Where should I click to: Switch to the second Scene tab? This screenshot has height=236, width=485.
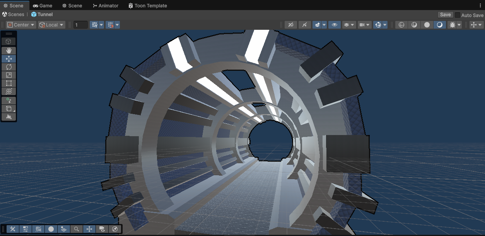pos(73,5)
